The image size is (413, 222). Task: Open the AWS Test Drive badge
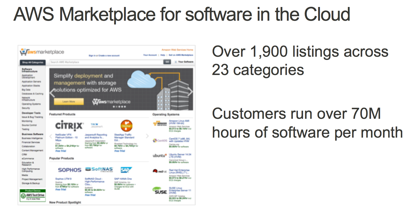coord(33,195)
